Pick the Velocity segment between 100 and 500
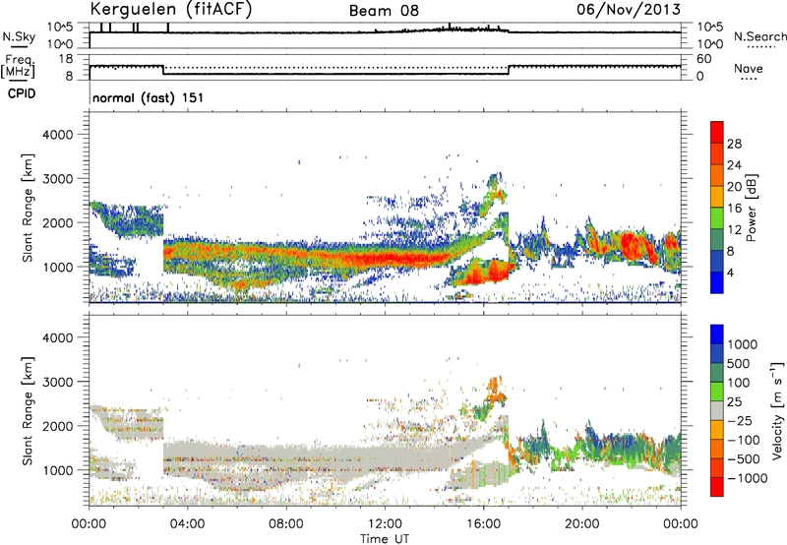 click(x=717, y=374)
